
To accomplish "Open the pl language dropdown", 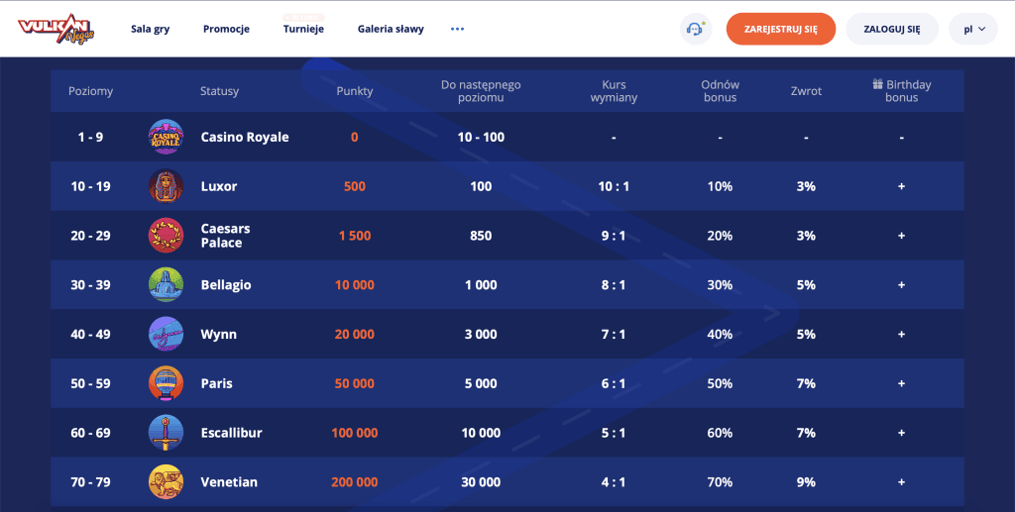I will point(973,29).
